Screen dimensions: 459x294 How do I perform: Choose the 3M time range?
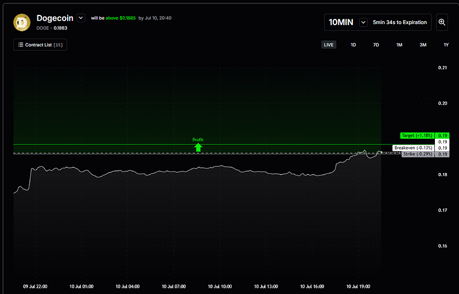[x=423, y=45]
